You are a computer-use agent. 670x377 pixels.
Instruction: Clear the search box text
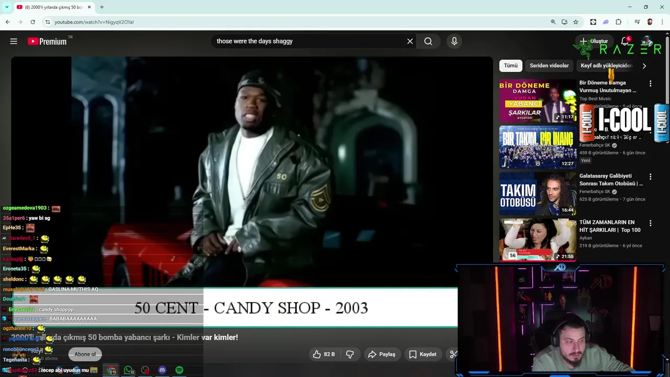tap(410, 41)
